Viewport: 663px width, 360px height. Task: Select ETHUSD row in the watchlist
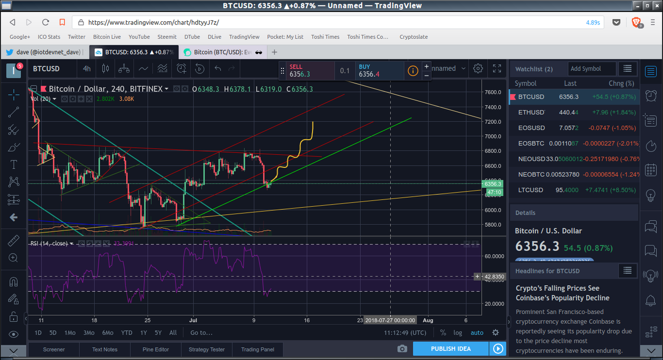click(x=574, y=112)
